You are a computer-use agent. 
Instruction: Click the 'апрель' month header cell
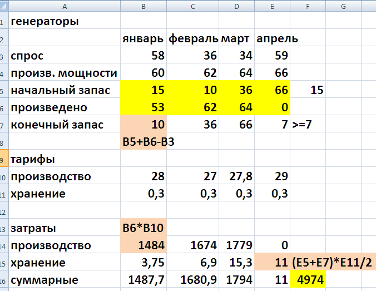click(272, 38)
